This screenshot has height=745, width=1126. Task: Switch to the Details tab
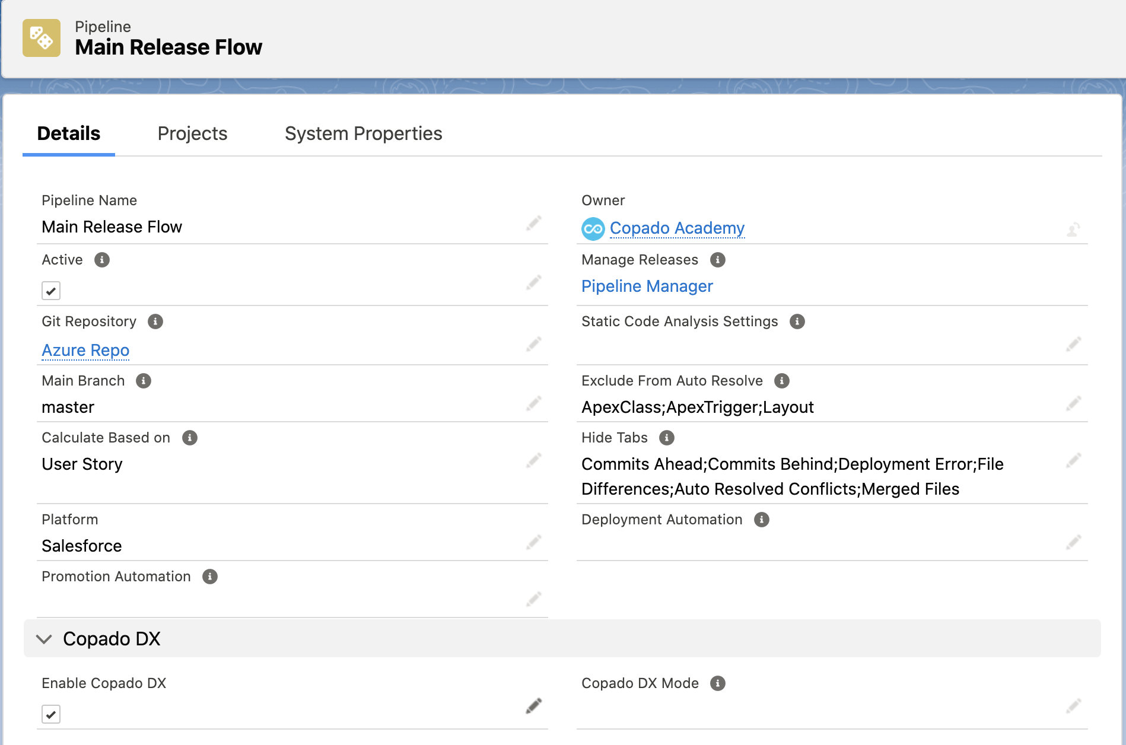[x=69, y=133]
